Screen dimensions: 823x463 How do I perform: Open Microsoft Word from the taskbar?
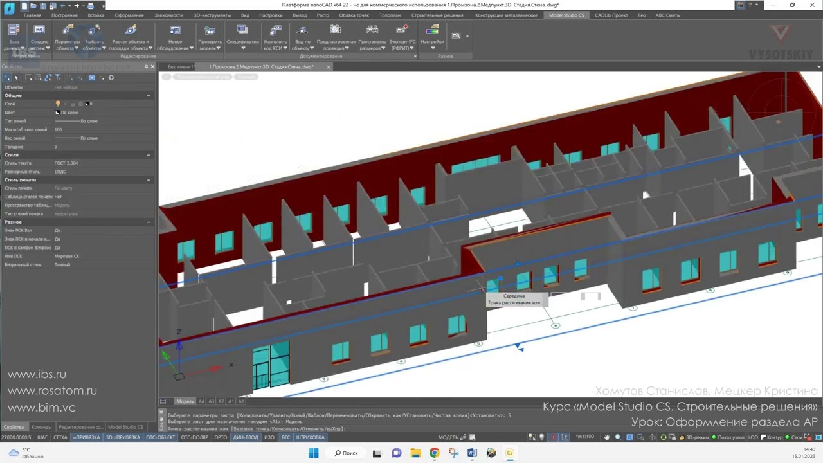(x=472, y=453)
